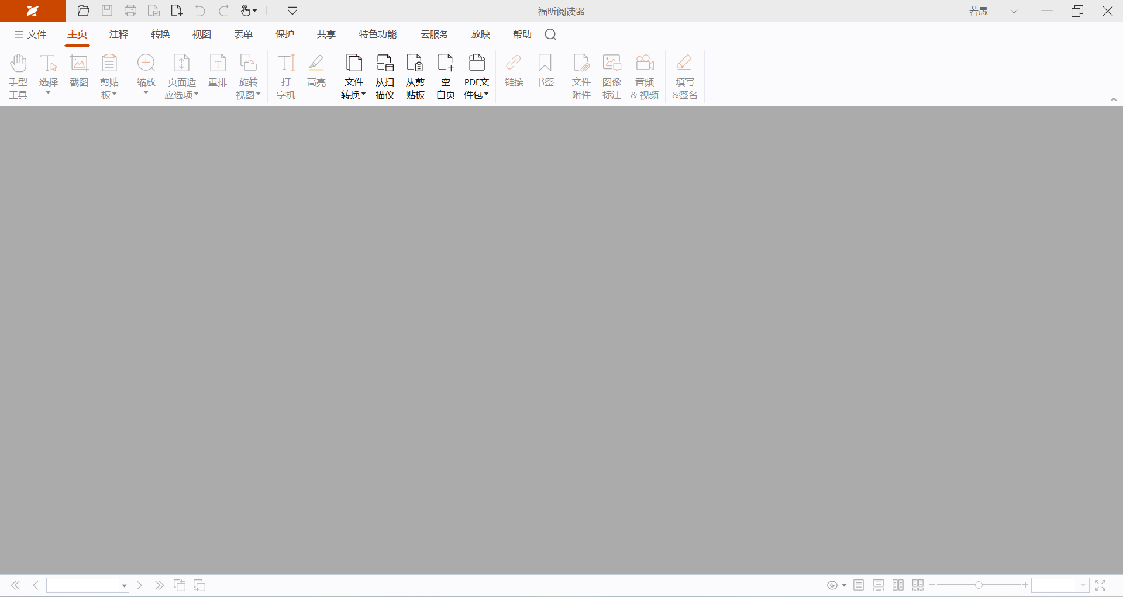Image resolution: width=1123 pixels, height=597 pixels.
Task: Click the 图像标注 image annotation icon
Action: [612, 77]
